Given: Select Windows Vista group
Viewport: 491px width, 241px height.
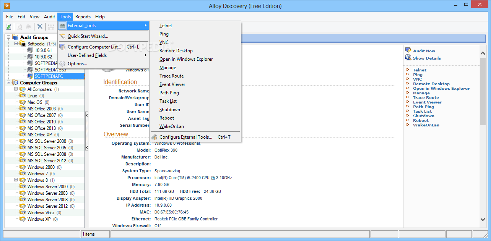Looking at the screenshot, I should tap(41, 213).
